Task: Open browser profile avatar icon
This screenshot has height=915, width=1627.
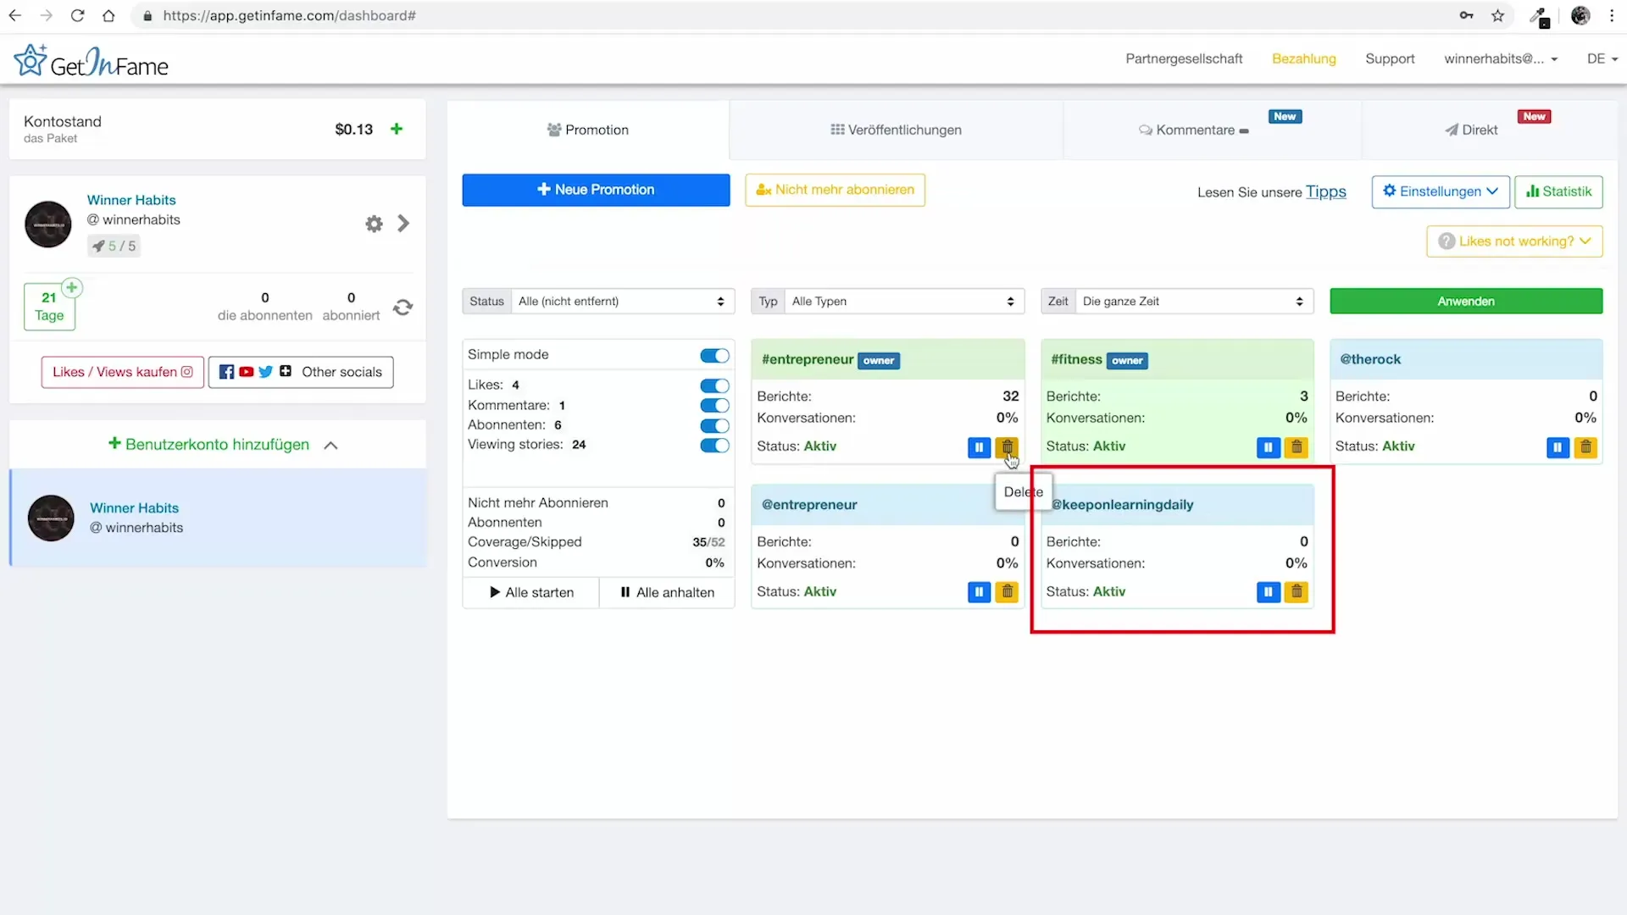Action: 1580,15
